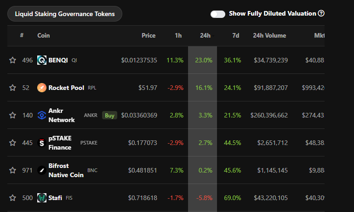The height and width of the screenshot is (212, 354).
Task: Click BENQI price $0.01237535
Action: pos(139,60)
